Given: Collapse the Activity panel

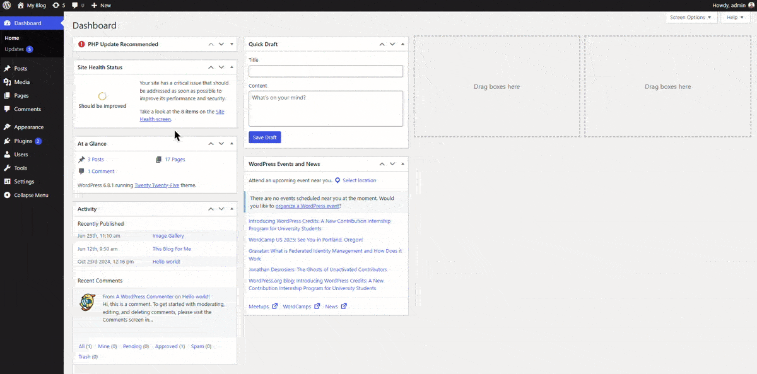Looking at the screenshot, I should [232, 209].
